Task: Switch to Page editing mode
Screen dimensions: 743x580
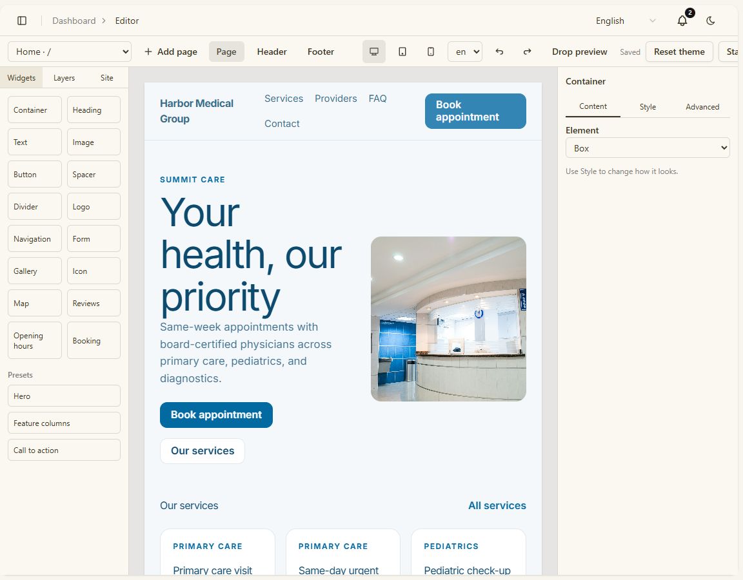Action: (226, 52)
